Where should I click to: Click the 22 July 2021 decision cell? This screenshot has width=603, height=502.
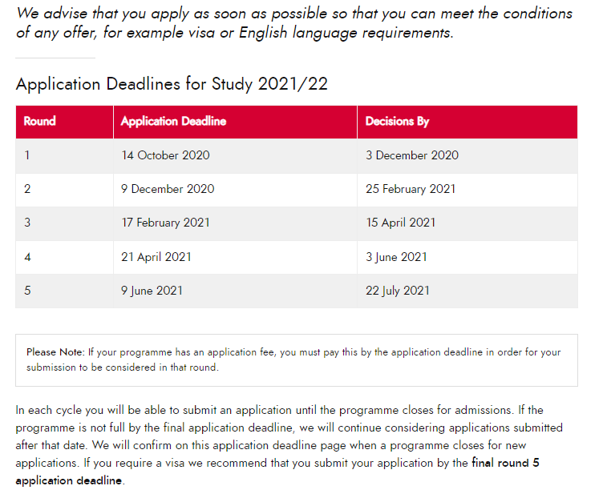467,291
